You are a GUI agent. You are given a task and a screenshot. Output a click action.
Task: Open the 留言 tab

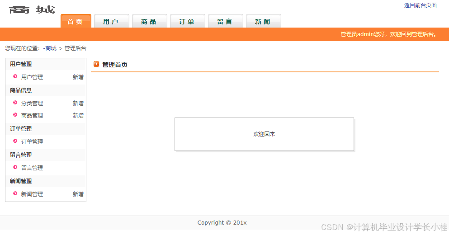[225, 21]
